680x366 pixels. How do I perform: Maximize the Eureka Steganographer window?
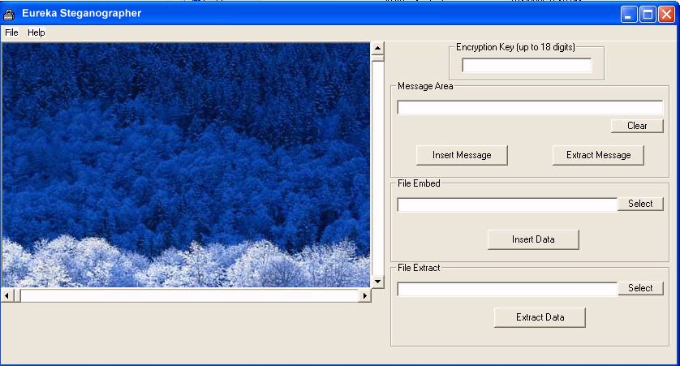648,15
